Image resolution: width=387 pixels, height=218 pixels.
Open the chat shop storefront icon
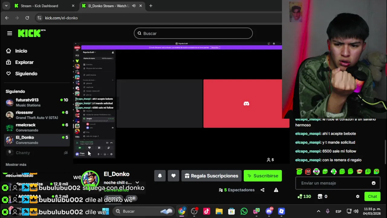[x=320, y=197]
